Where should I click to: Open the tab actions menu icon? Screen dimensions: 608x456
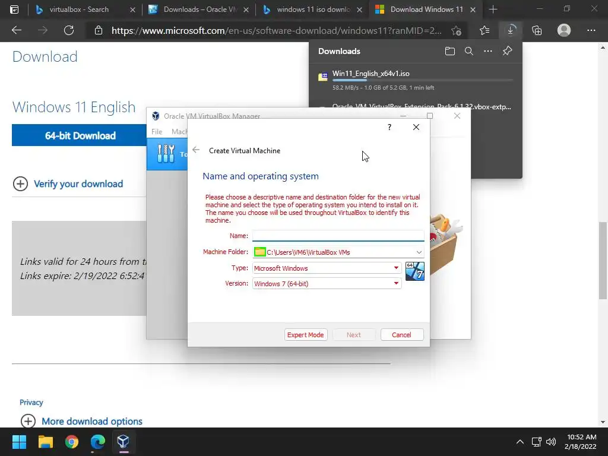point(14,9)
